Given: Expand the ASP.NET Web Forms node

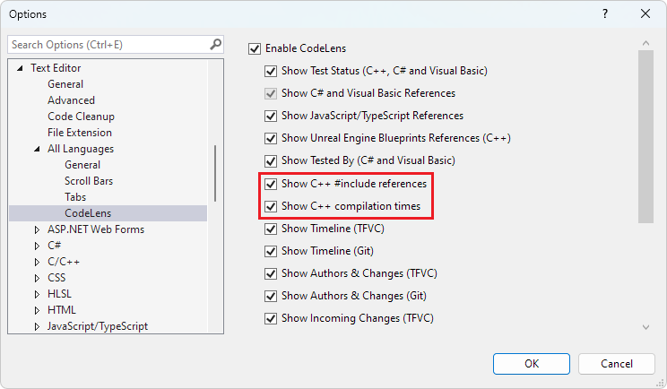Looking at the screenshot, I should tap(37, 229).
